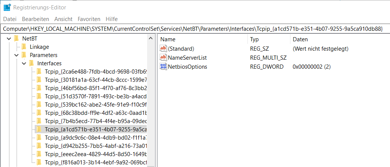Click folder icon of Tcpip_{68c38bdd key
The width and height of the screenshot is (390, 167).
pyautogui.click(x=39, y=113)
